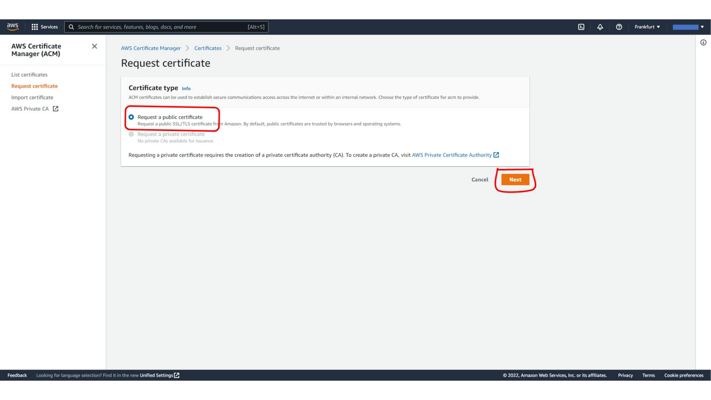Click external link icon next to Unified Settings
This screenshot has height=400, width=711.
[x=177, y=375]
